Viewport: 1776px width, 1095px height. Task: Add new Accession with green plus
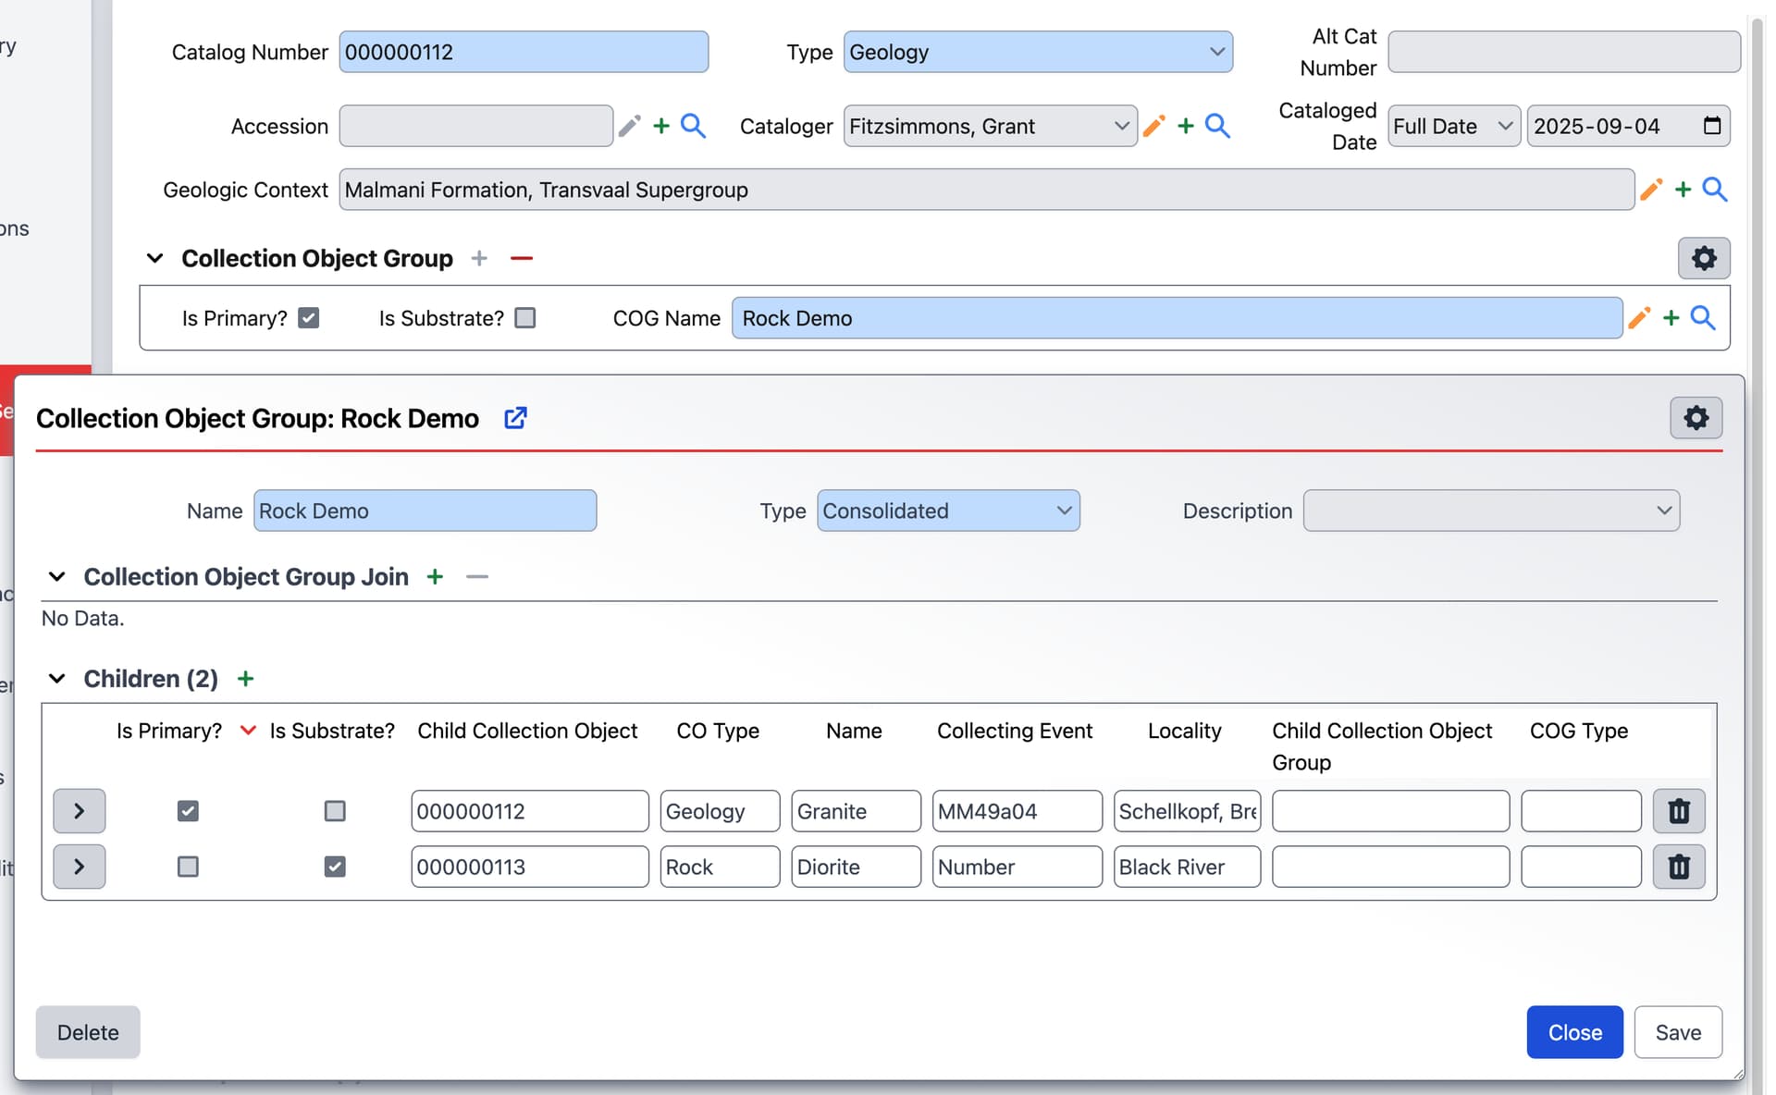660,126
